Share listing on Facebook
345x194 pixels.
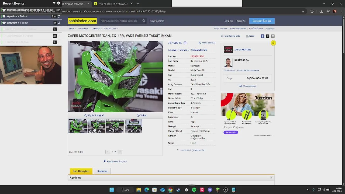pos(263,36)
